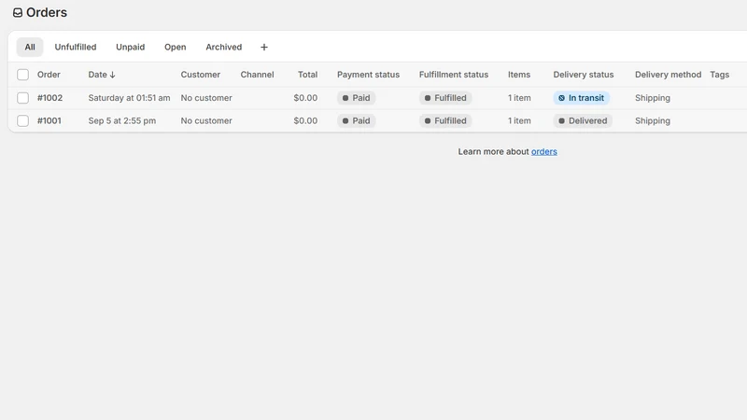747x420 pixels.
Task: Click the Delivery status column header
Action: [x=583, y=75]
